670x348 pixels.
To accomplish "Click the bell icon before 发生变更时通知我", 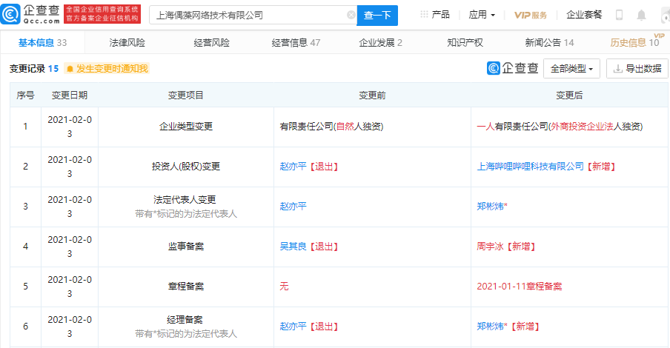I will point(70,69).
